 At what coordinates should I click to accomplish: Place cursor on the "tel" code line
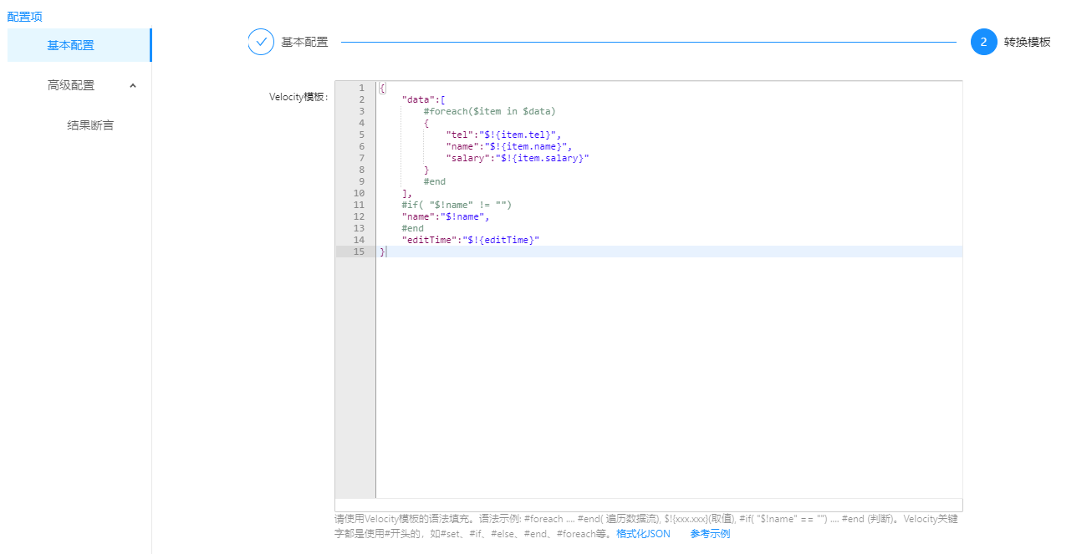point(503,135)
